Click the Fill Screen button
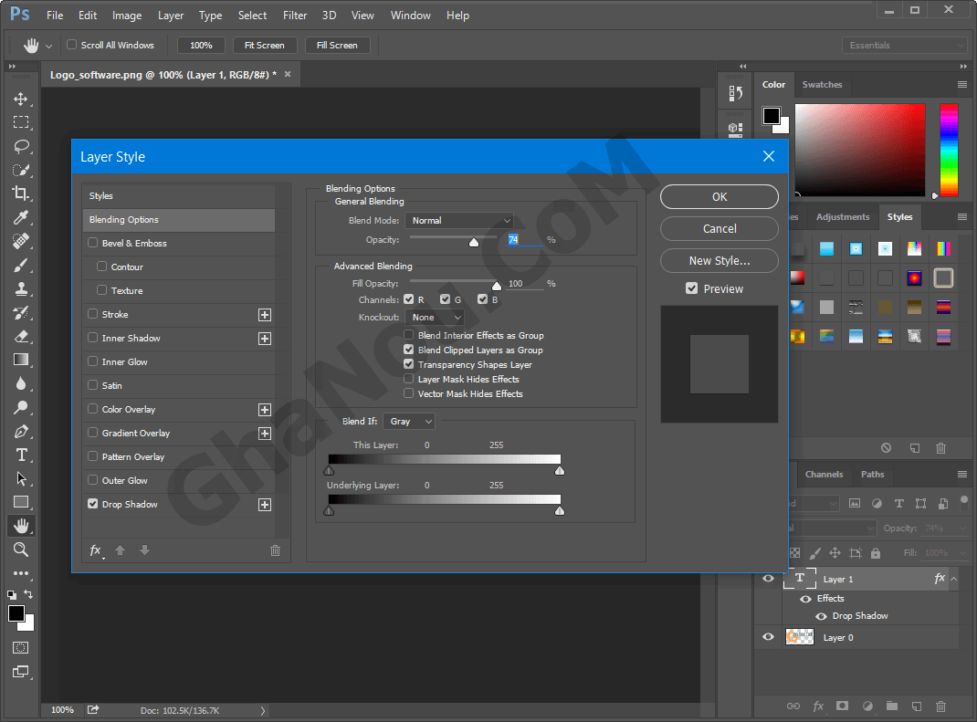Image resolution: width=977 pixels, height=722 pixels. [x=337, y=46]
